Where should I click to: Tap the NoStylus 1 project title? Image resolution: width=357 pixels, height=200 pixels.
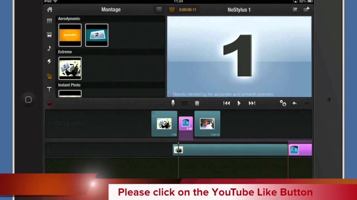(239, 10)
